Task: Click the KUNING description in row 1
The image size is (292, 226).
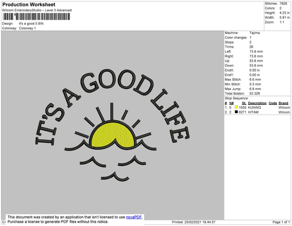Action: pyautogui.click(x=255, y=108)
